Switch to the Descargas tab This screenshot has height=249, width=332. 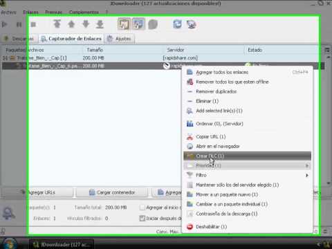point(19,39)
